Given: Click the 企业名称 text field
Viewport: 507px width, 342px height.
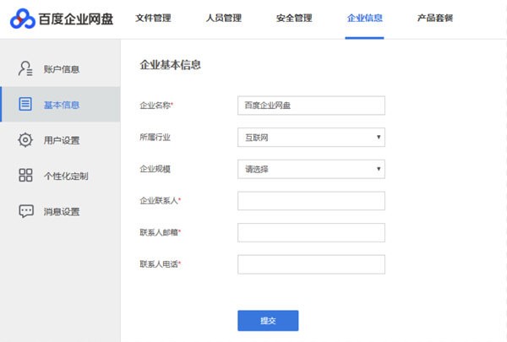Looking at the screenshot, I should [311, 105].
